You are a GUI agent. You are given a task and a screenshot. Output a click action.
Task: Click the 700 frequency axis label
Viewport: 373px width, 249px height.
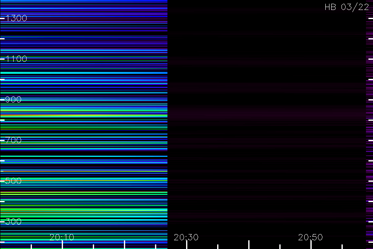14,140
